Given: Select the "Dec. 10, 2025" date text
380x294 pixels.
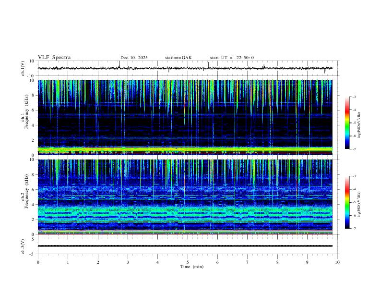Looking at the screenshot, I should [134, 58].
